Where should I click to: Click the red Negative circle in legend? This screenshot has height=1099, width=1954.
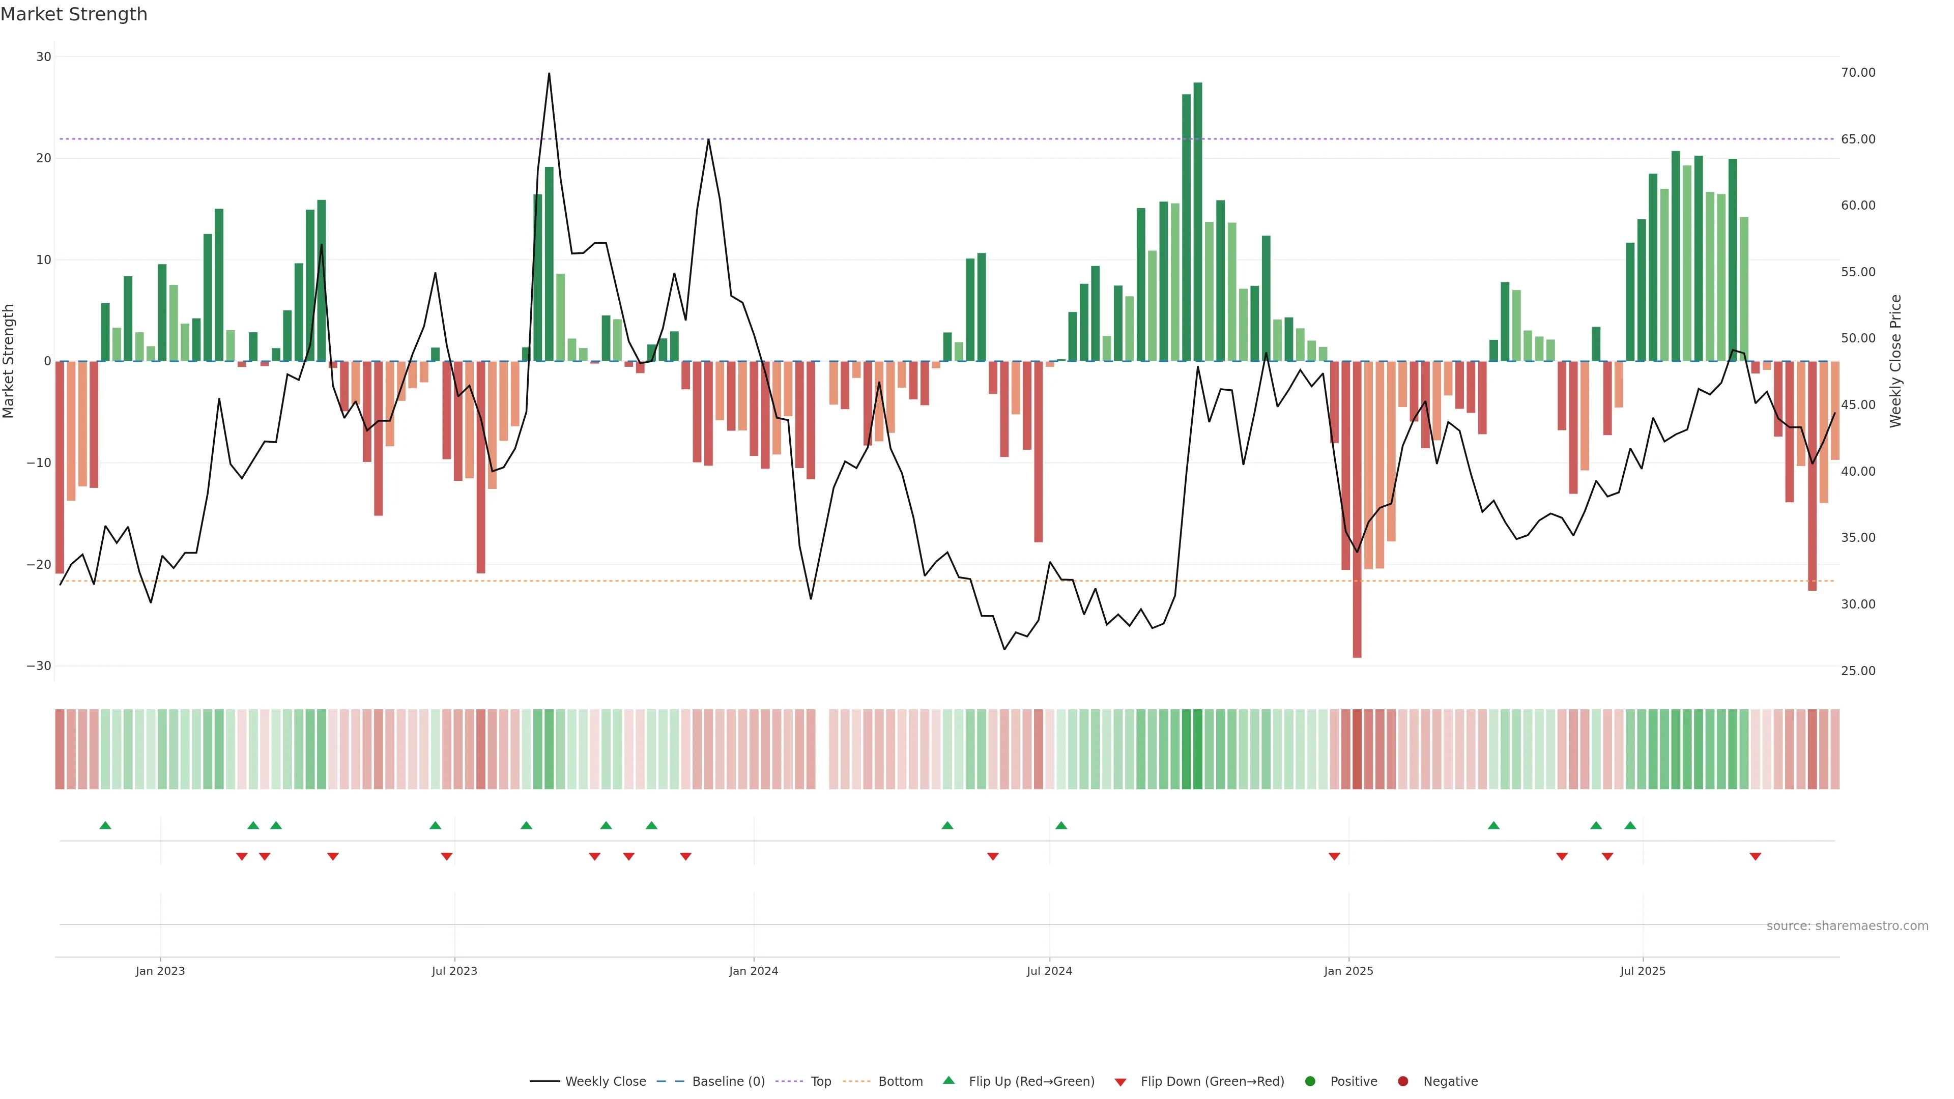point(1402,1081)
